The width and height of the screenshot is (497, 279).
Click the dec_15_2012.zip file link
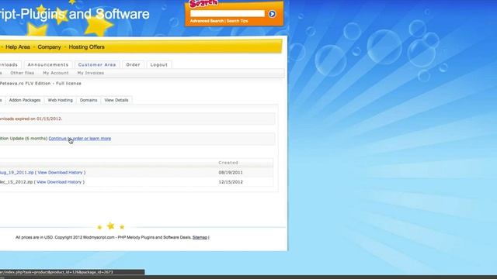pyautogui.click(x=16, y=182)
